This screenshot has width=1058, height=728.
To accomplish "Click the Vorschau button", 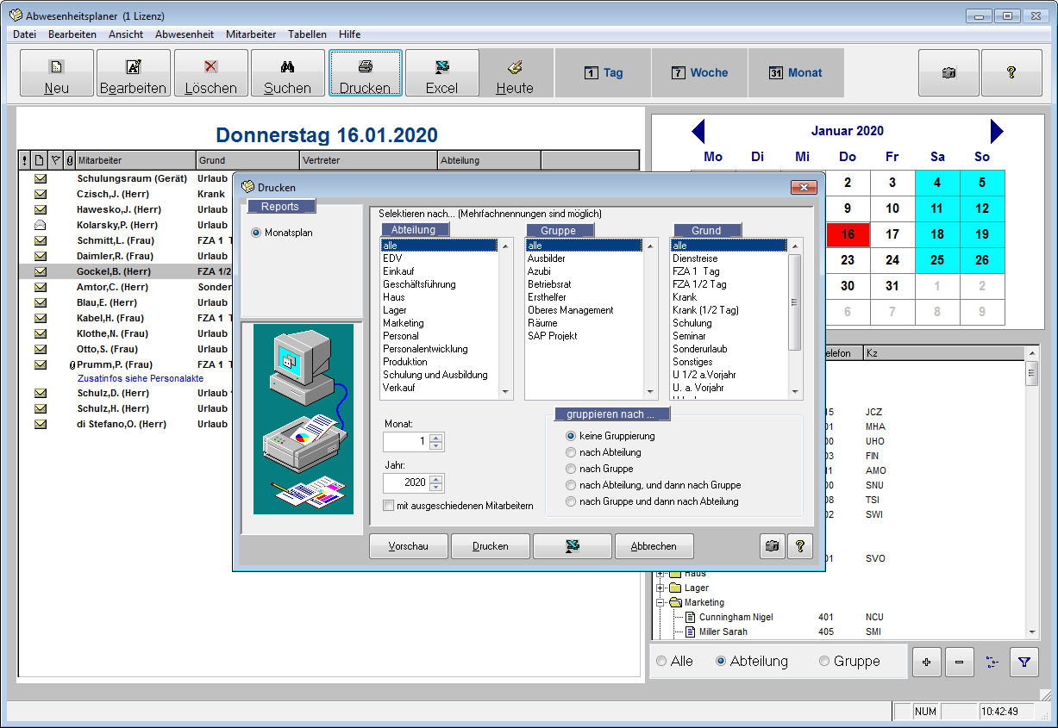I will (x=408, y=546).
